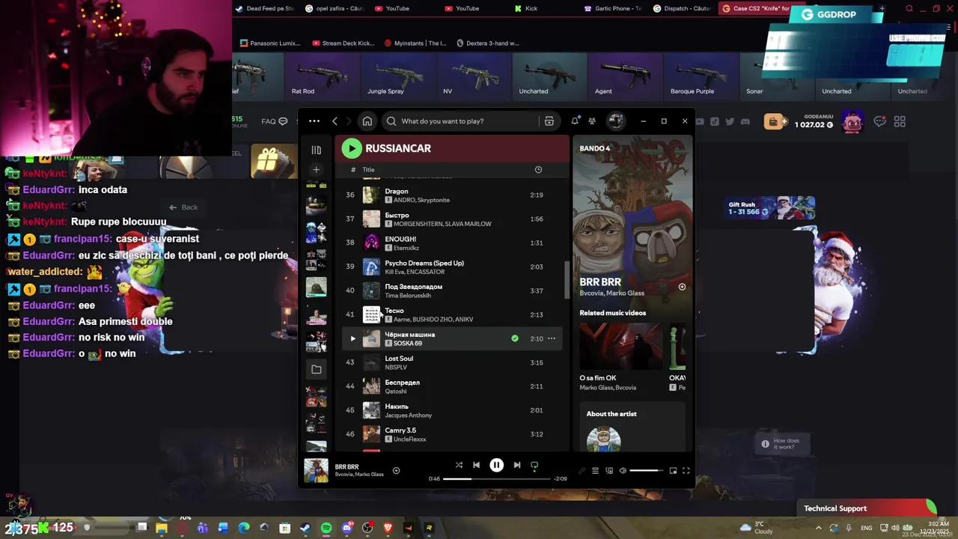Toggle the green saved checkmark on Чёрная машина
Image resolution: width=958 pixels, height=539 pixels.
click(515, 338)
